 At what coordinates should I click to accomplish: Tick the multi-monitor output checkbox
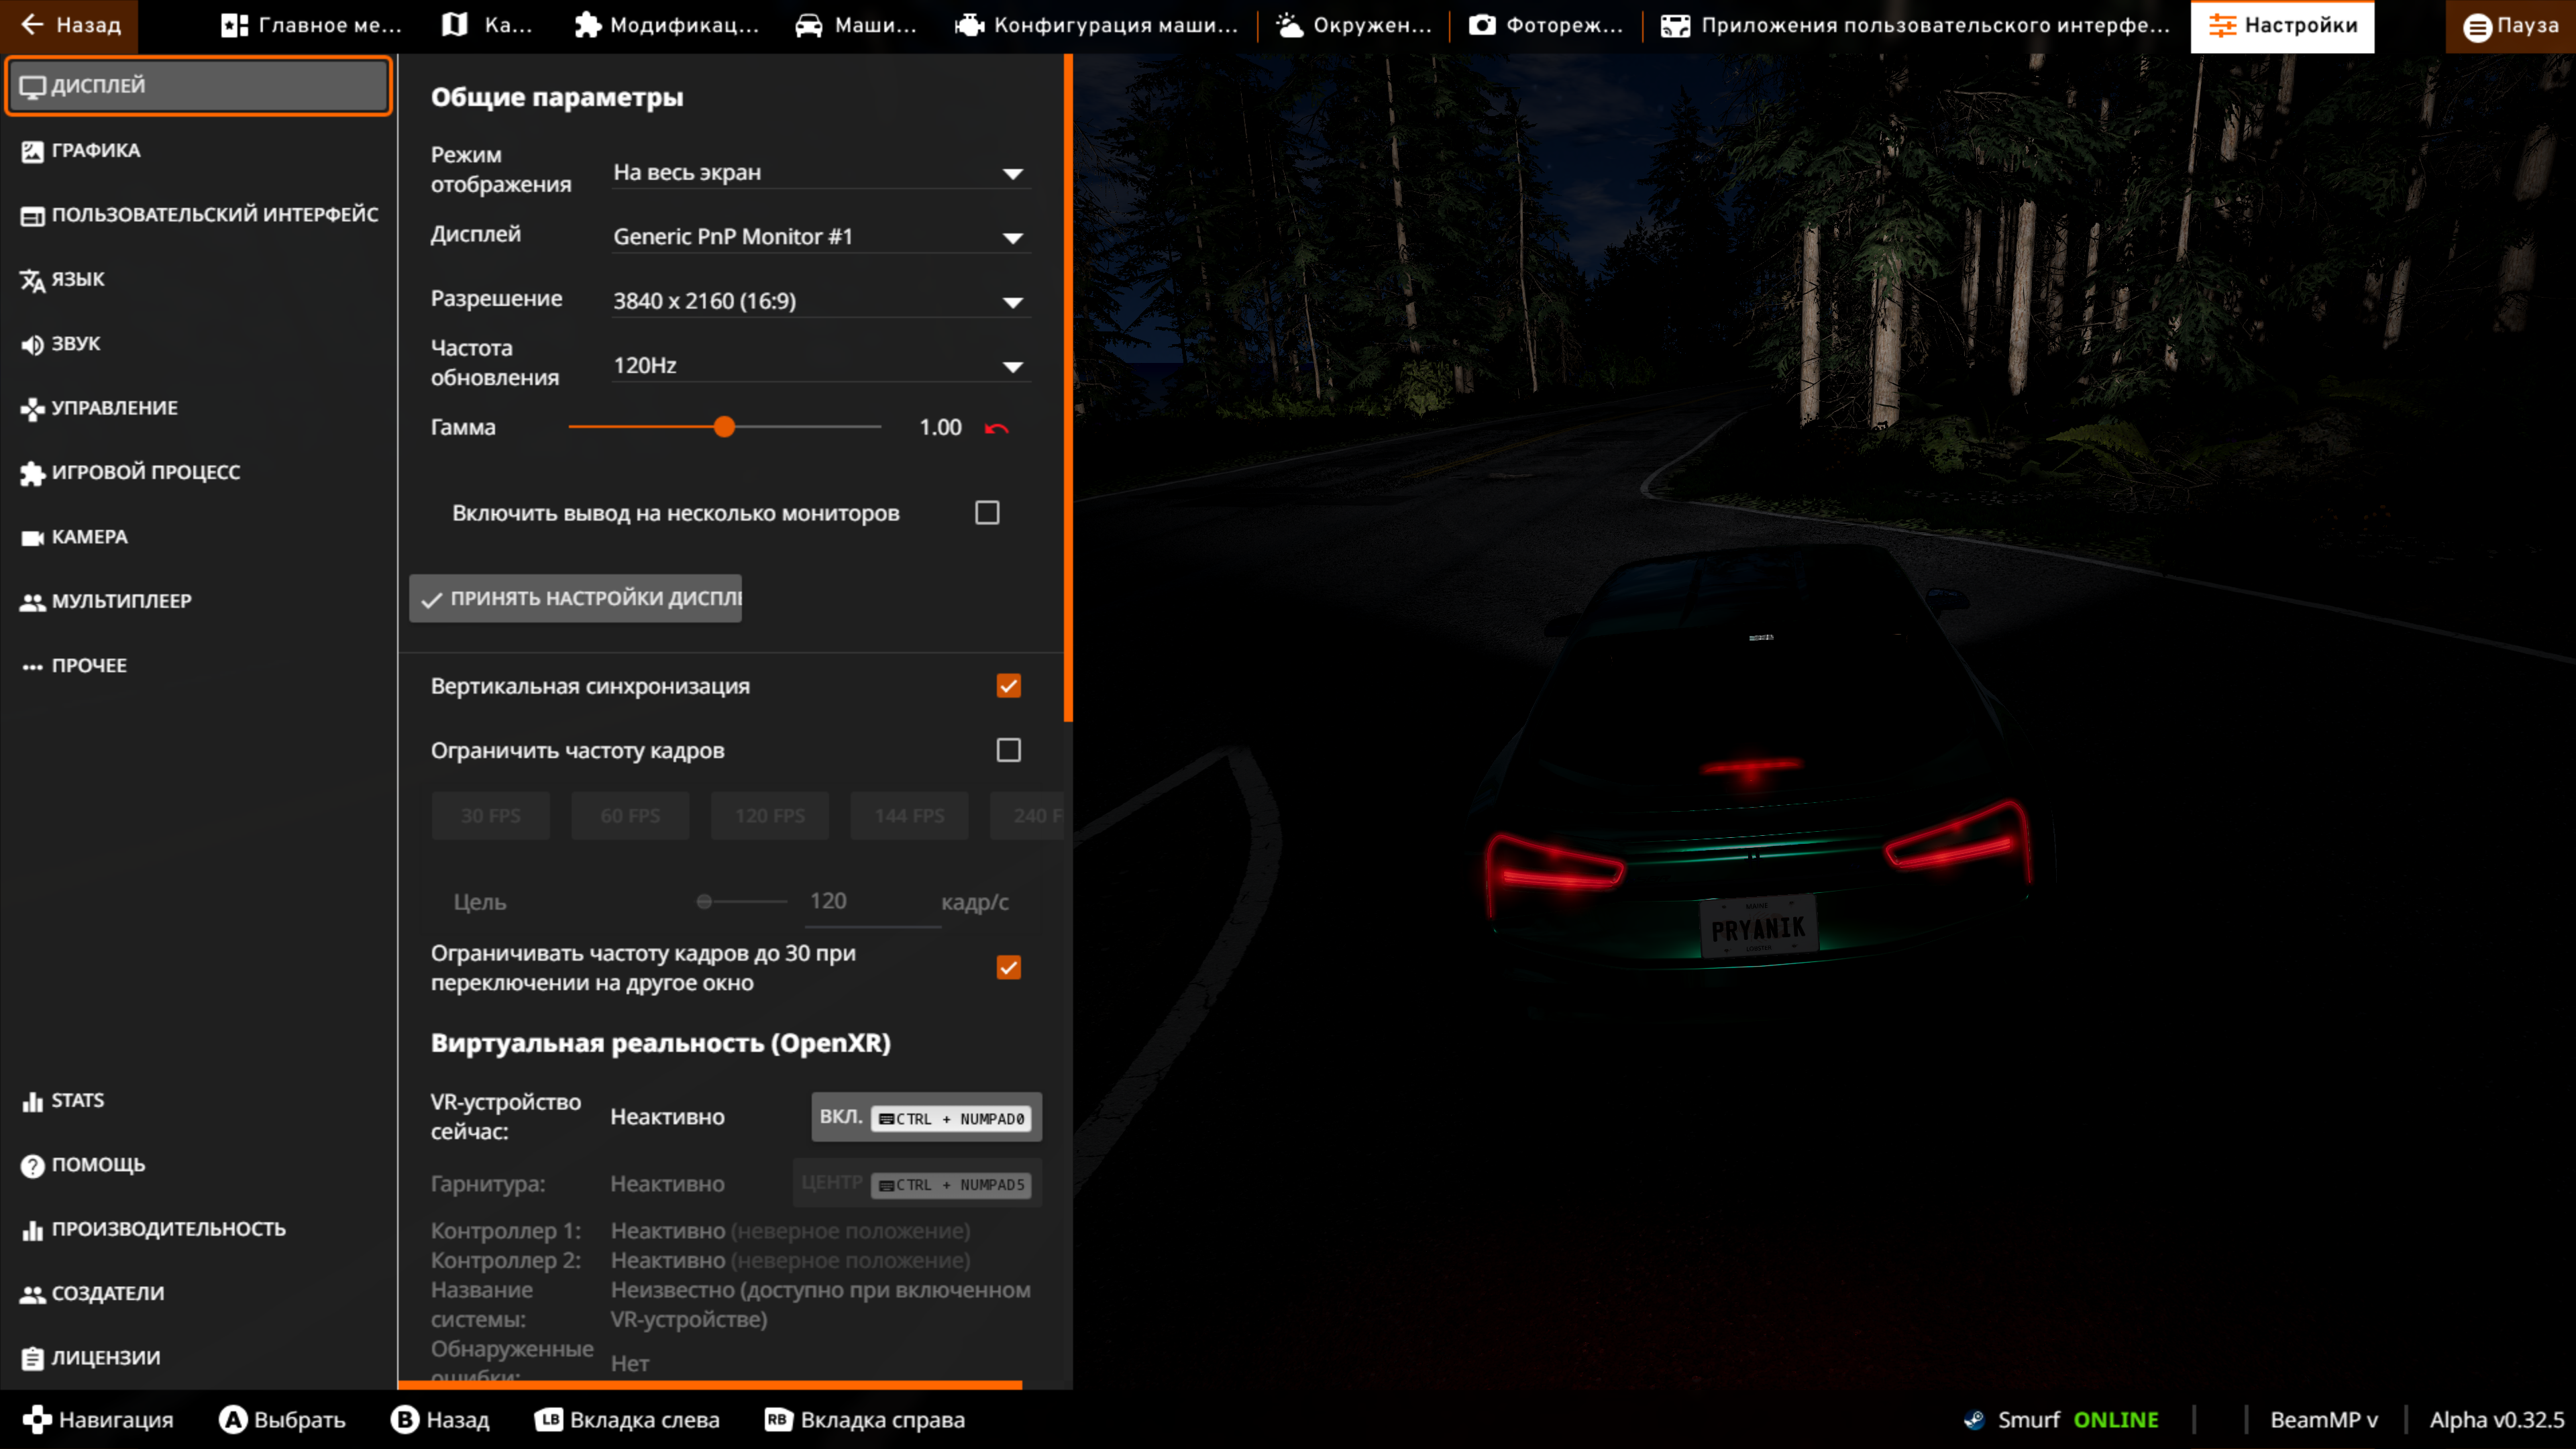click(x=987, y=513)
